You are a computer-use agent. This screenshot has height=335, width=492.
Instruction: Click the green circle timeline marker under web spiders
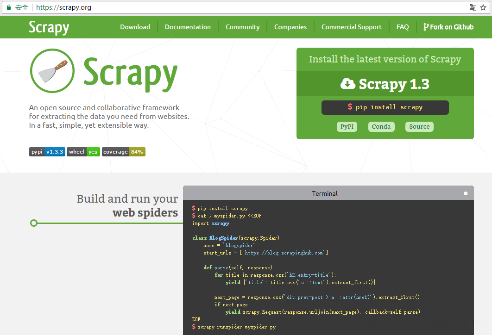click(x=33, y=223)
